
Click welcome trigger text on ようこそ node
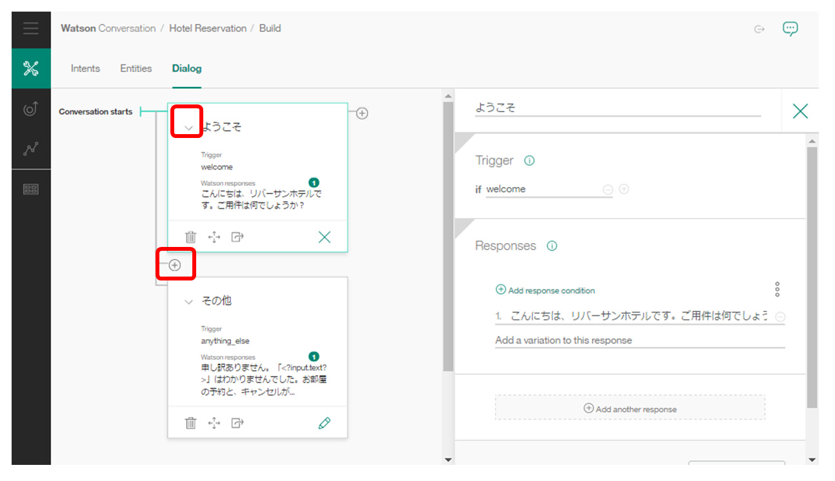[217, 167]
